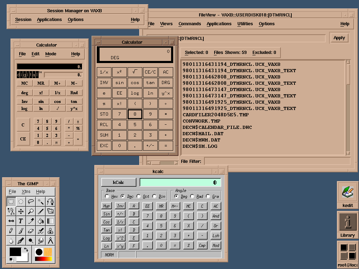Pick the Blend gradient tool
359x269 pixels.
click(x=50, y=221)
